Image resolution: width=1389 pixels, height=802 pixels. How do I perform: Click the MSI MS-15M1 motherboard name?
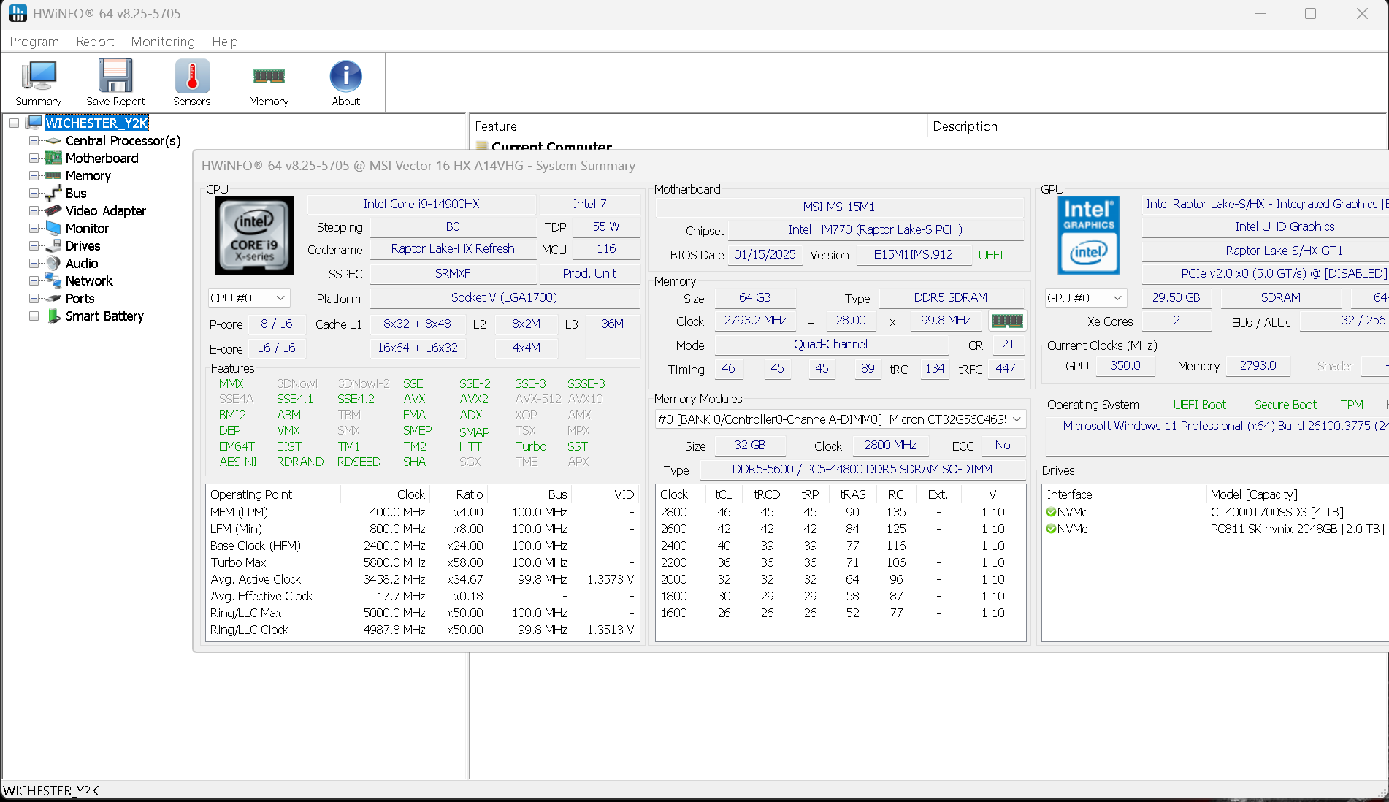(839, 207)
